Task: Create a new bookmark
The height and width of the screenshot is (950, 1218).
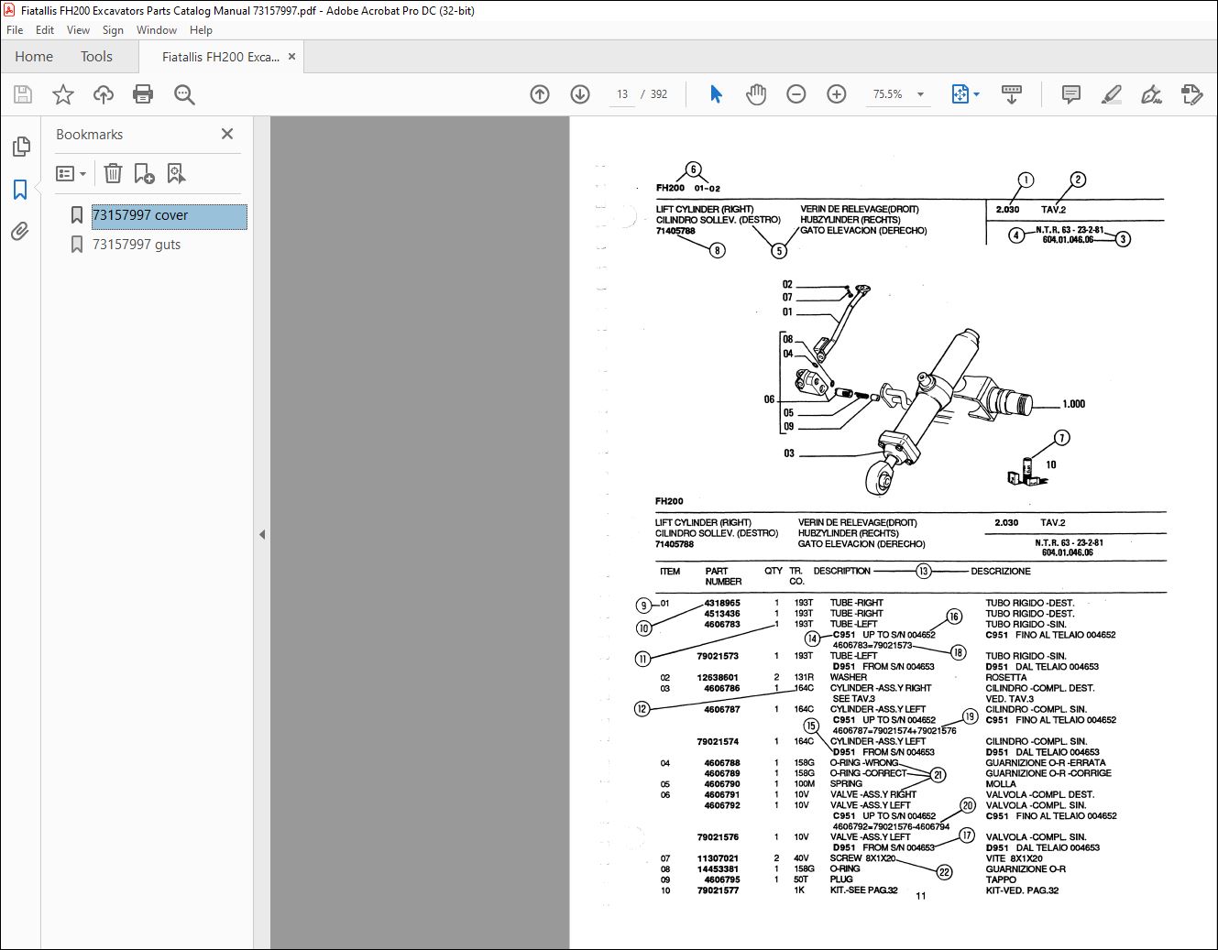Action: click(144, 173)
